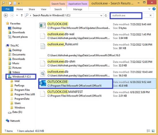The width and height of the screenshot is (158, 135).
Task: Switch to Details view layout
Action: coord(148,131)
